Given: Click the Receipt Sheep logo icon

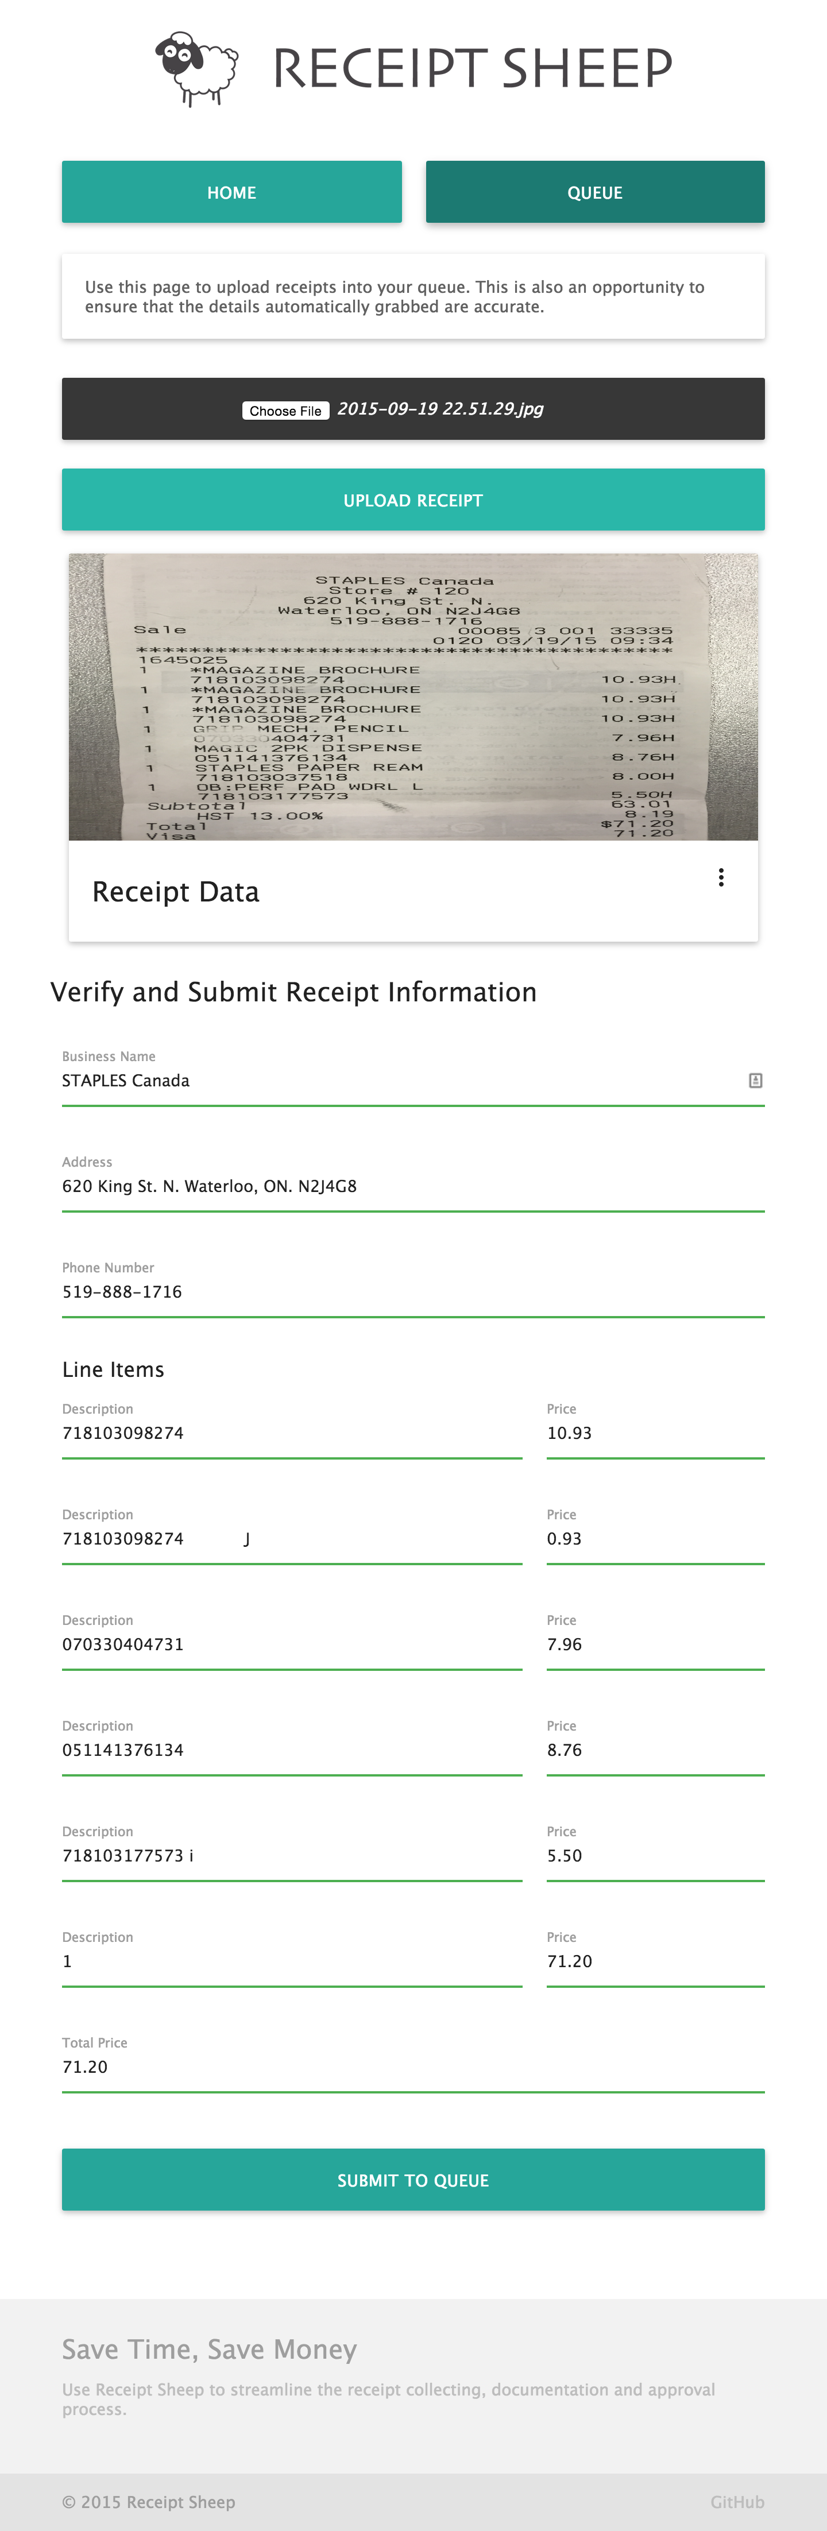Looking at the screenshot, I should pos(196,68).
